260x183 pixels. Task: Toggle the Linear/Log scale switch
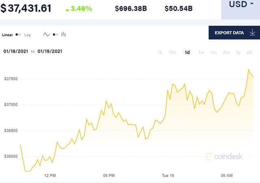[18, 35]
